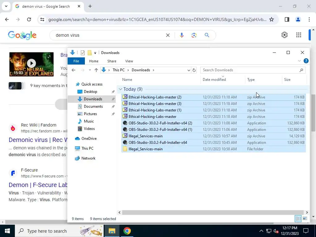The image size is (316, 237).
Task: Switch to the View ribbon tab
Action: 129,61
